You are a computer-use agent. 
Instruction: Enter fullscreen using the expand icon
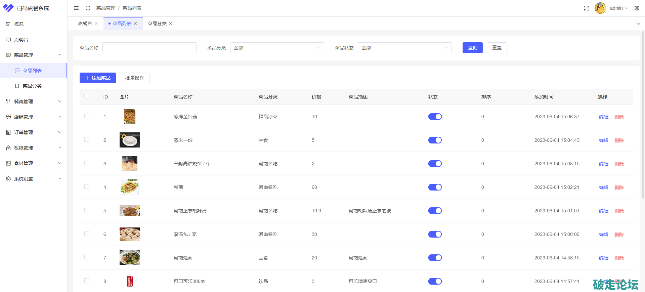click(x=587, y=8)
